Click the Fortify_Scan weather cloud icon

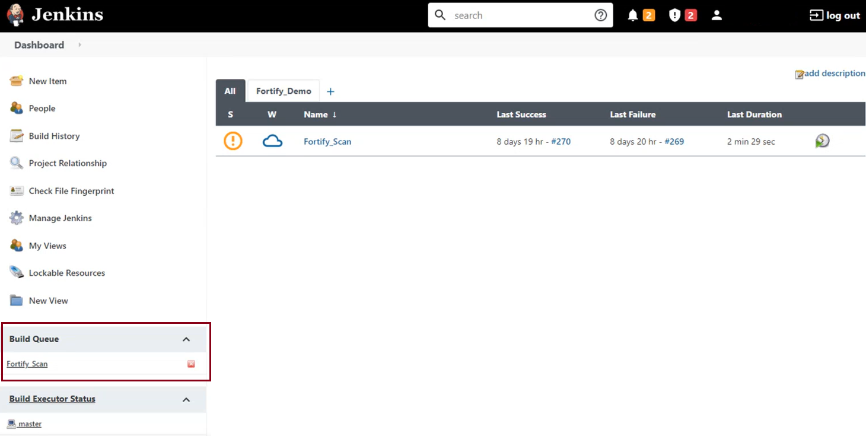tap(272, 141)
